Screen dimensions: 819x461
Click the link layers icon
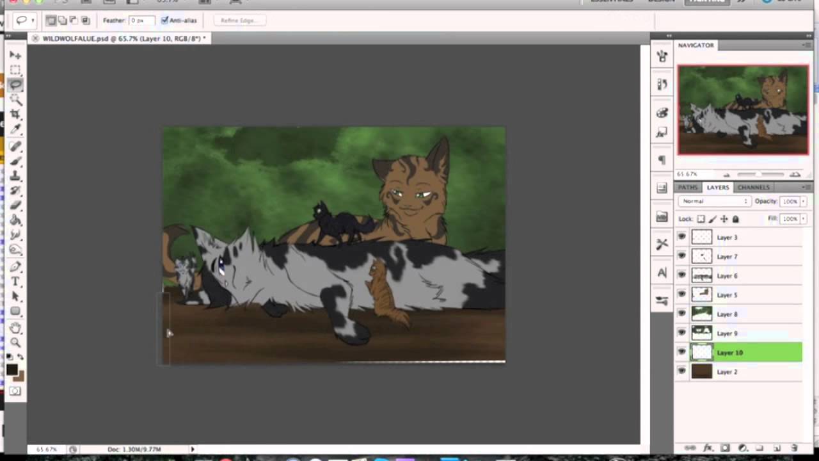click(690, 448)
